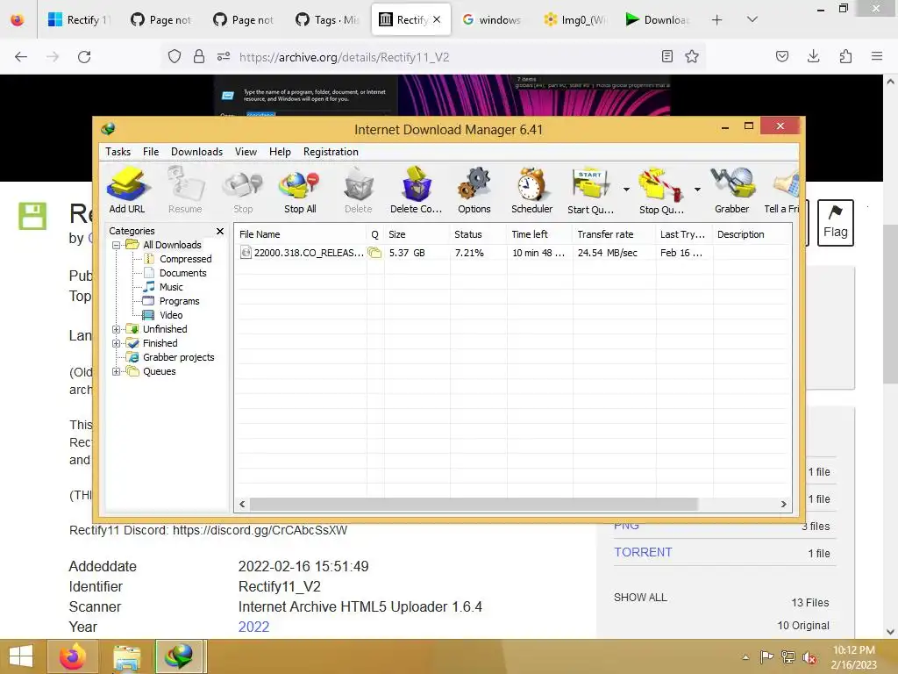Open Start Queue dropdown arrow
The height and width of the screenshot is (674, 898).
(626, 190)
